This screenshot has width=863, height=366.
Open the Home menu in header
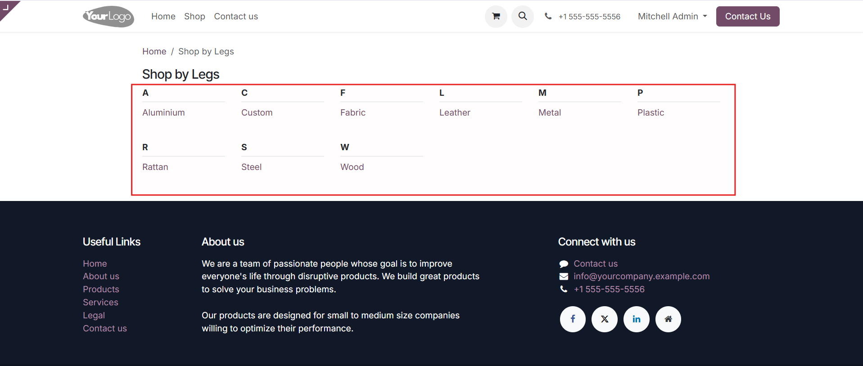[163, 16]
